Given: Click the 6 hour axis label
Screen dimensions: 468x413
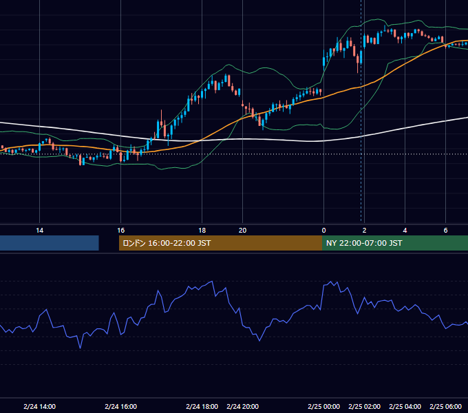Looking at the screenshot, I should point(445,231).
